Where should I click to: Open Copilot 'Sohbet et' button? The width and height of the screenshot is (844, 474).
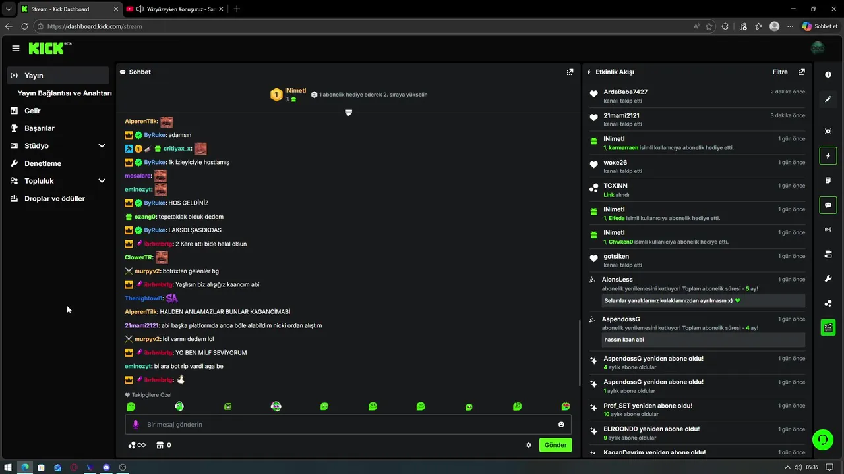820,26
